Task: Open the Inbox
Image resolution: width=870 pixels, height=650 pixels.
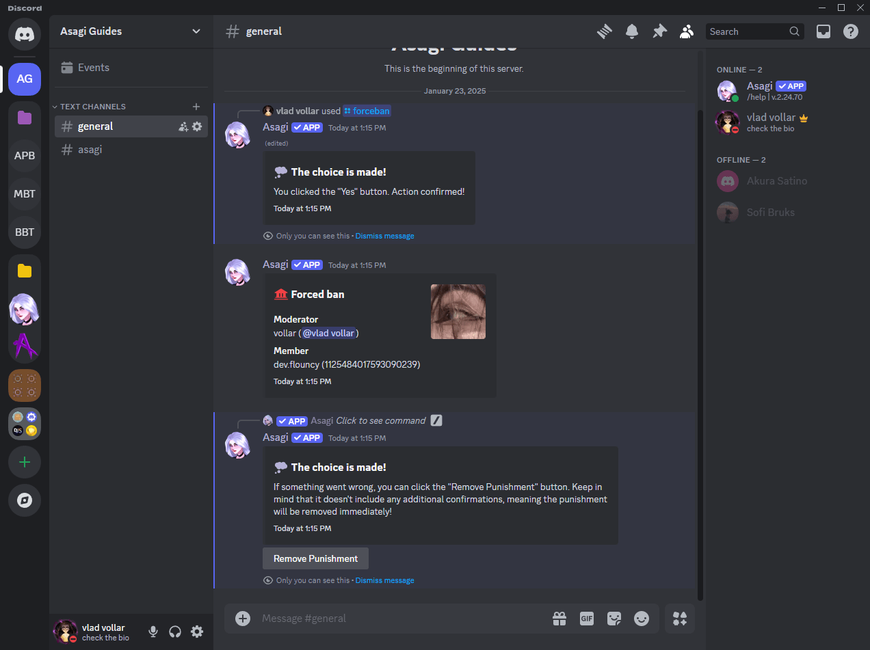Action: coord(823,31)
